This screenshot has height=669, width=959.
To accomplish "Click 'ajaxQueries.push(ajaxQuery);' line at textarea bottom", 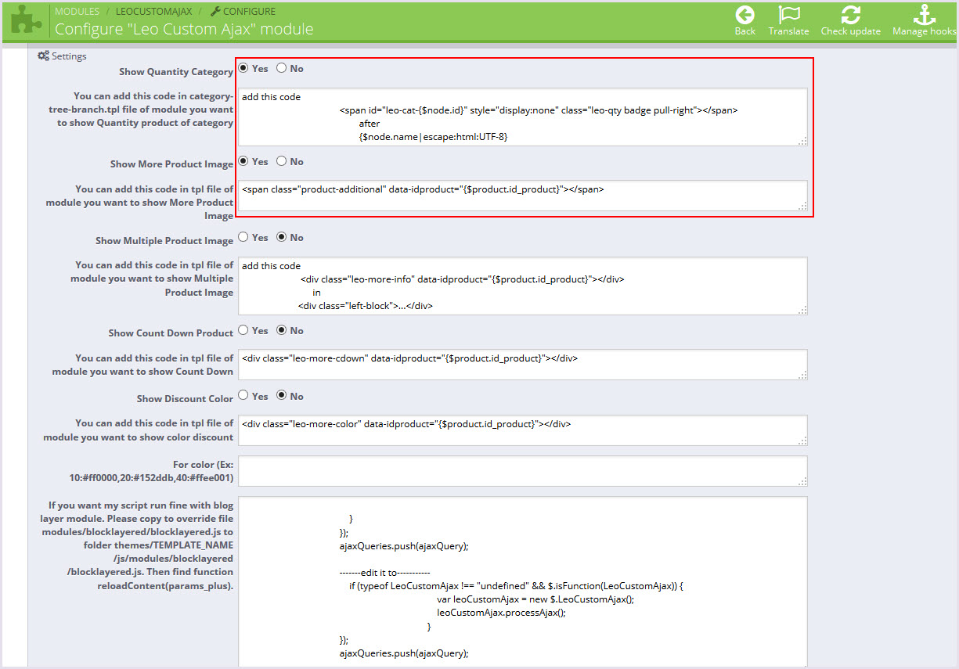I will (404, 653).
